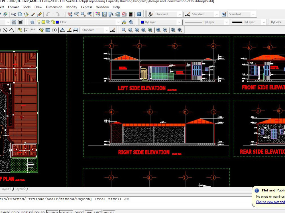Viewport: 285px width, 213px height.
Task: Toggle OSNAP in the status bar
Action: (52, 212)
